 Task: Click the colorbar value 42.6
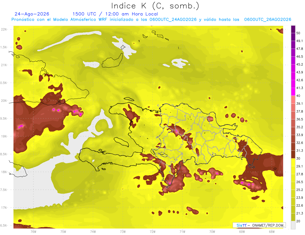pos(300,80)
